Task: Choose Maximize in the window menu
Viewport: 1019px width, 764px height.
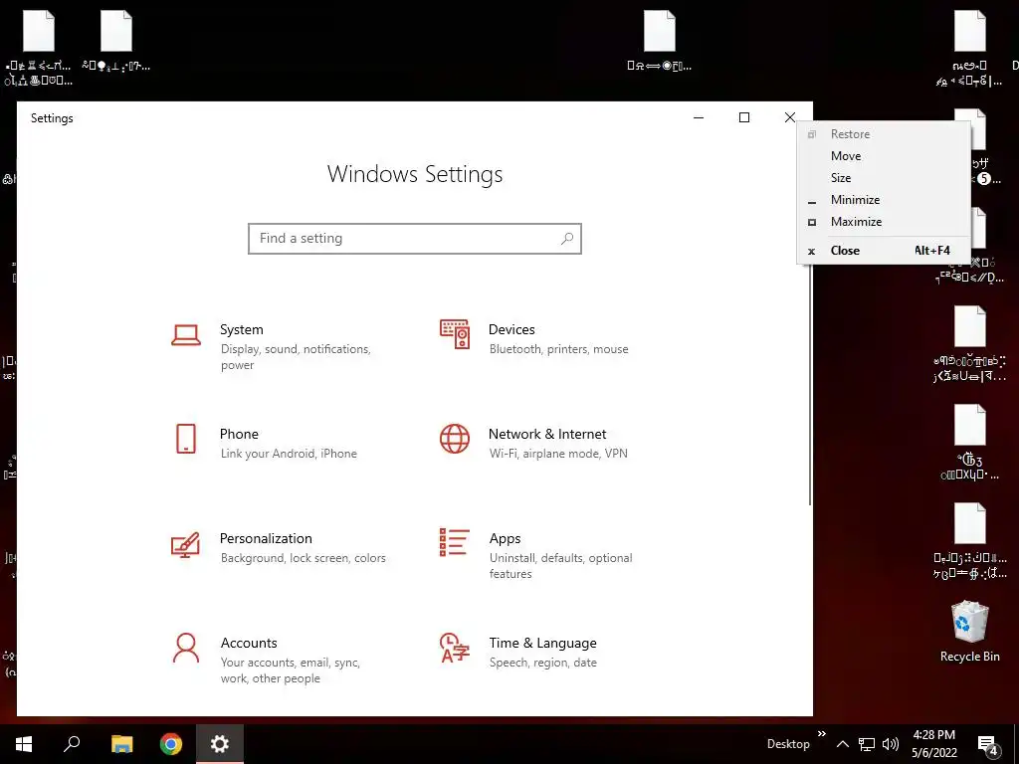Action: click(884, 222)
